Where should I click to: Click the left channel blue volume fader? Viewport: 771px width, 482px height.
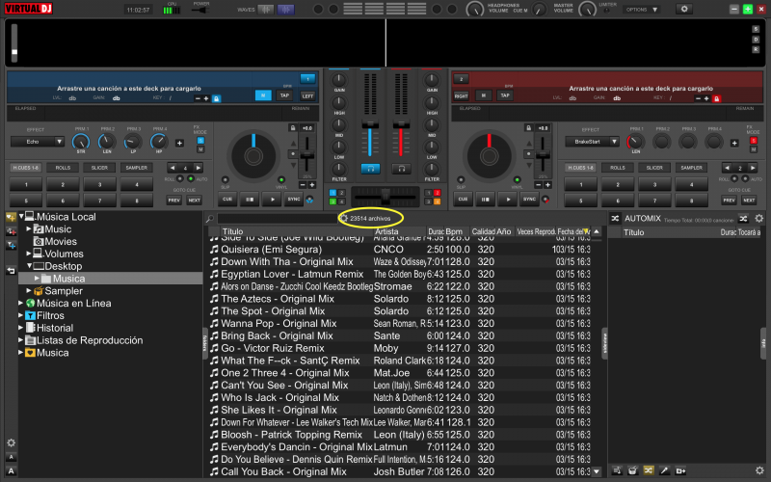370,124
